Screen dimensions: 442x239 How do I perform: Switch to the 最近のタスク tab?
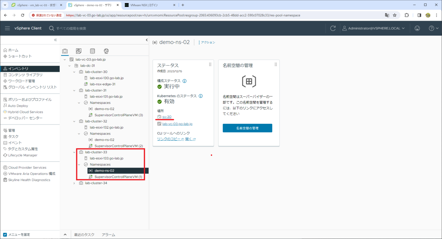pos(84,235)
